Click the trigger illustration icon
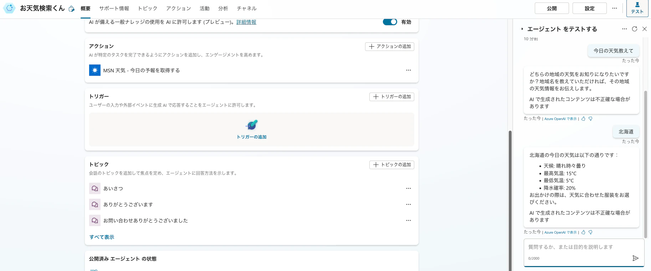Image resolution: width=651 pixels, height=271 pixels. click(x=252, y=125)
